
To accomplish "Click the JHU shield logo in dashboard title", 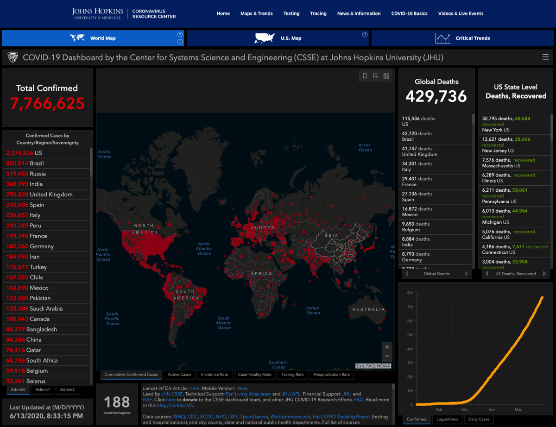I will (13, 57).
